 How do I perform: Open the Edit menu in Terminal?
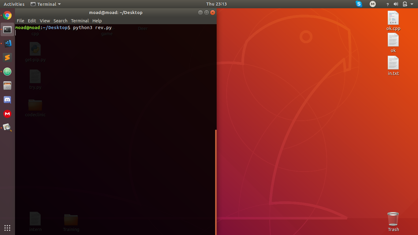[32, 21]
